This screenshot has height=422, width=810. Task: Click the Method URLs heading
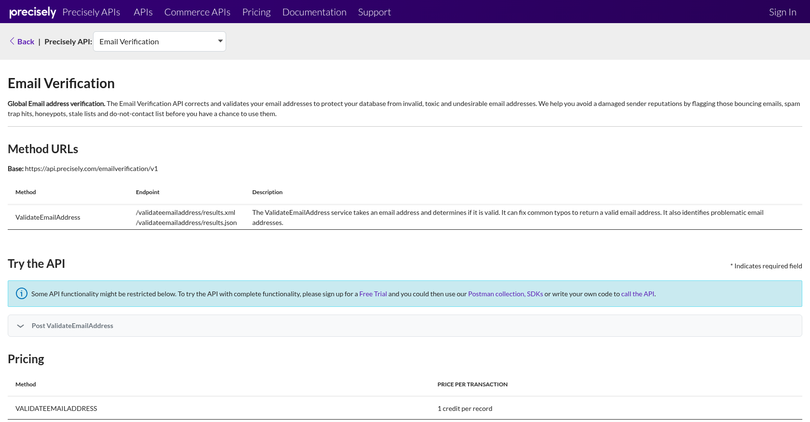click(43, 149)
